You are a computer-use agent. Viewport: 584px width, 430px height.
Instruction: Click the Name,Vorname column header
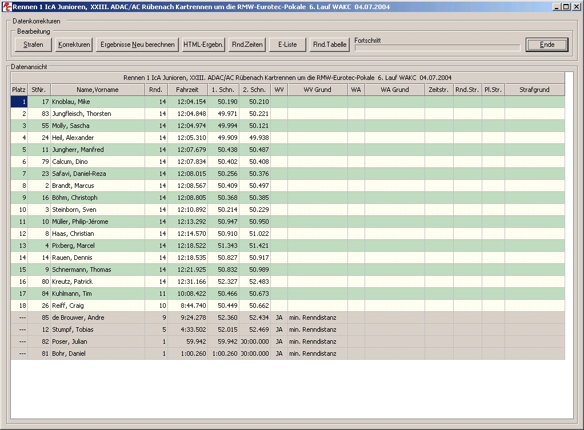(x=97, y=90)
